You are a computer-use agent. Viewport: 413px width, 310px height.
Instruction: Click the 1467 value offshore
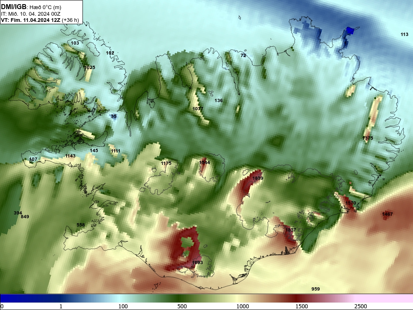(x=387, y=214)
